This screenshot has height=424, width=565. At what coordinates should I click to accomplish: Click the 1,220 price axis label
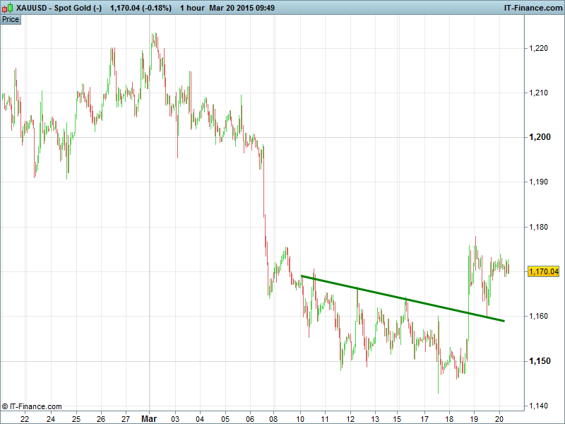tap(539, 48)
